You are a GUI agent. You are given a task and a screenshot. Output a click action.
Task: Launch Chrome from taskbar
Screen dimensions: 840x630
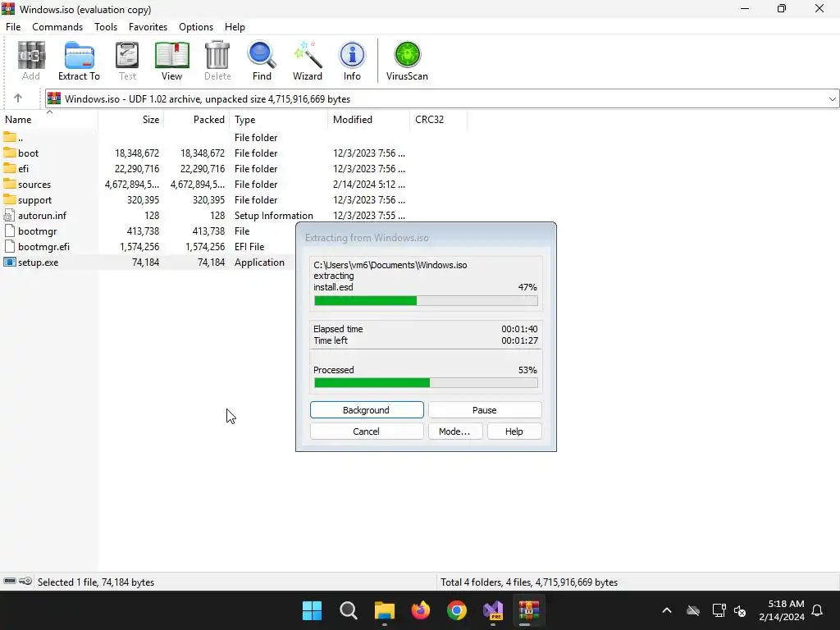tap(457, 610)
